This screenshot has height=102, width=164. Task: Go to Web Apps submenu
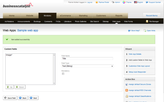click(116, 21)
